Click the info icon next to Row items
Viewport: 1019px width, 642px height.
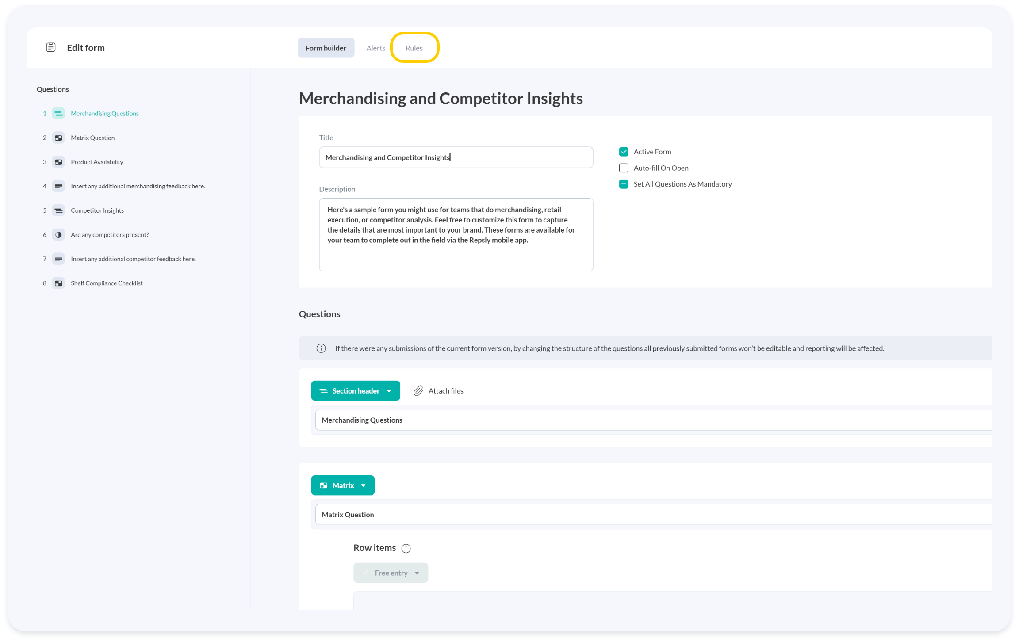pyautogui.click(x=406, y=549)
